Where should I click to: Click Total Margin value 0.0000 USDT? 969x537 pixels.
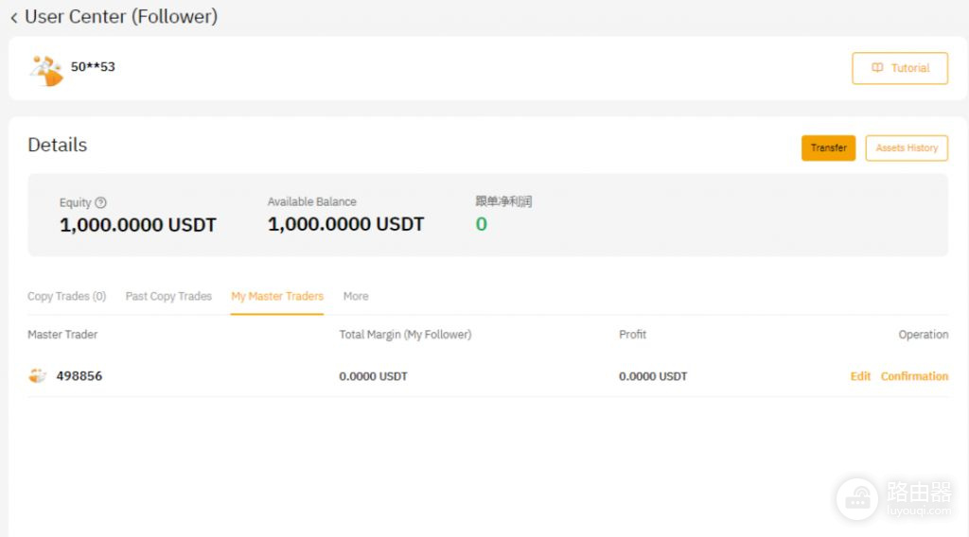[x=373, y=376]
